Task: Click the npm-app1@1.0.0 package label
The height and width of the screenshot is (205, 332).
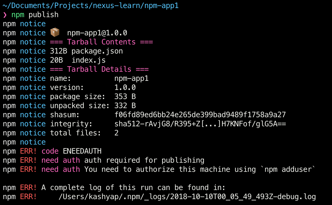Action: [x=97, y=33]
